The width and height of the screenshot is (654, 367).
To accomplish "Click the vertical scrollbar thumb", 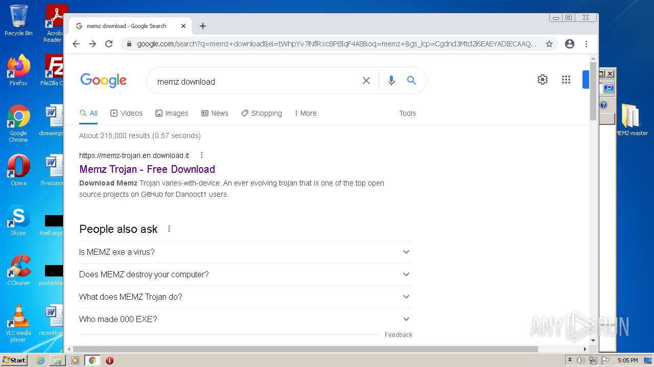I will tap(593, 91).
